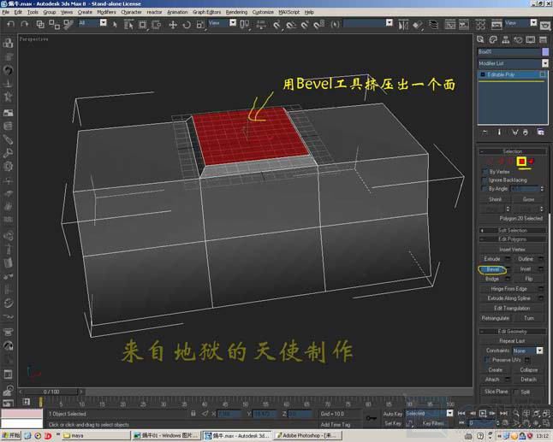Enable Preserve UVs checkbox

[x=487, y=360]
